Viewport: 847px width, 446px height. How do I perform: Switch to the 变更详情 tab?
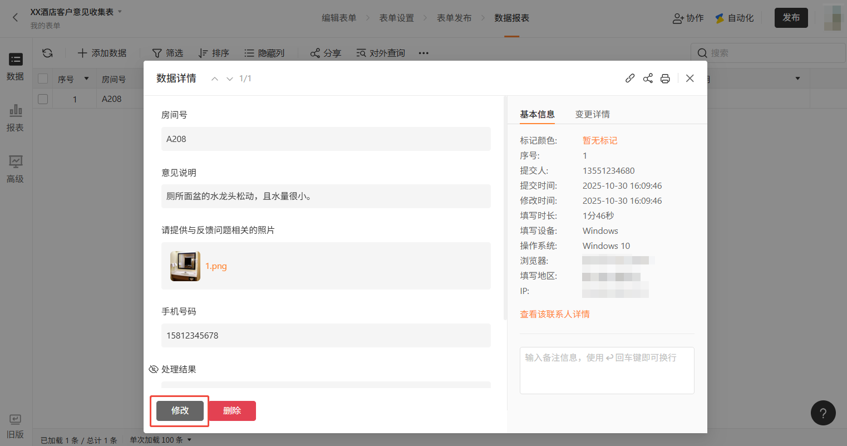tap(592, 114)
